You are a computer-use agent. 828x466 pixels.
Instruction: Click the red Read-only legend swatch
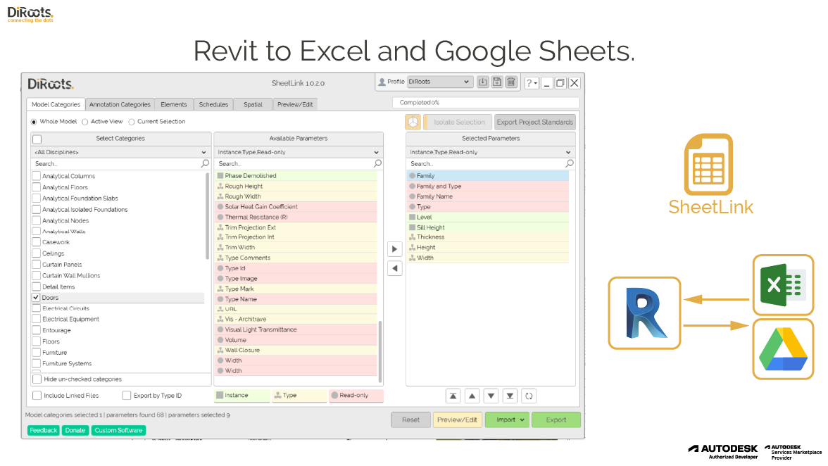click(x=356, y=396)
